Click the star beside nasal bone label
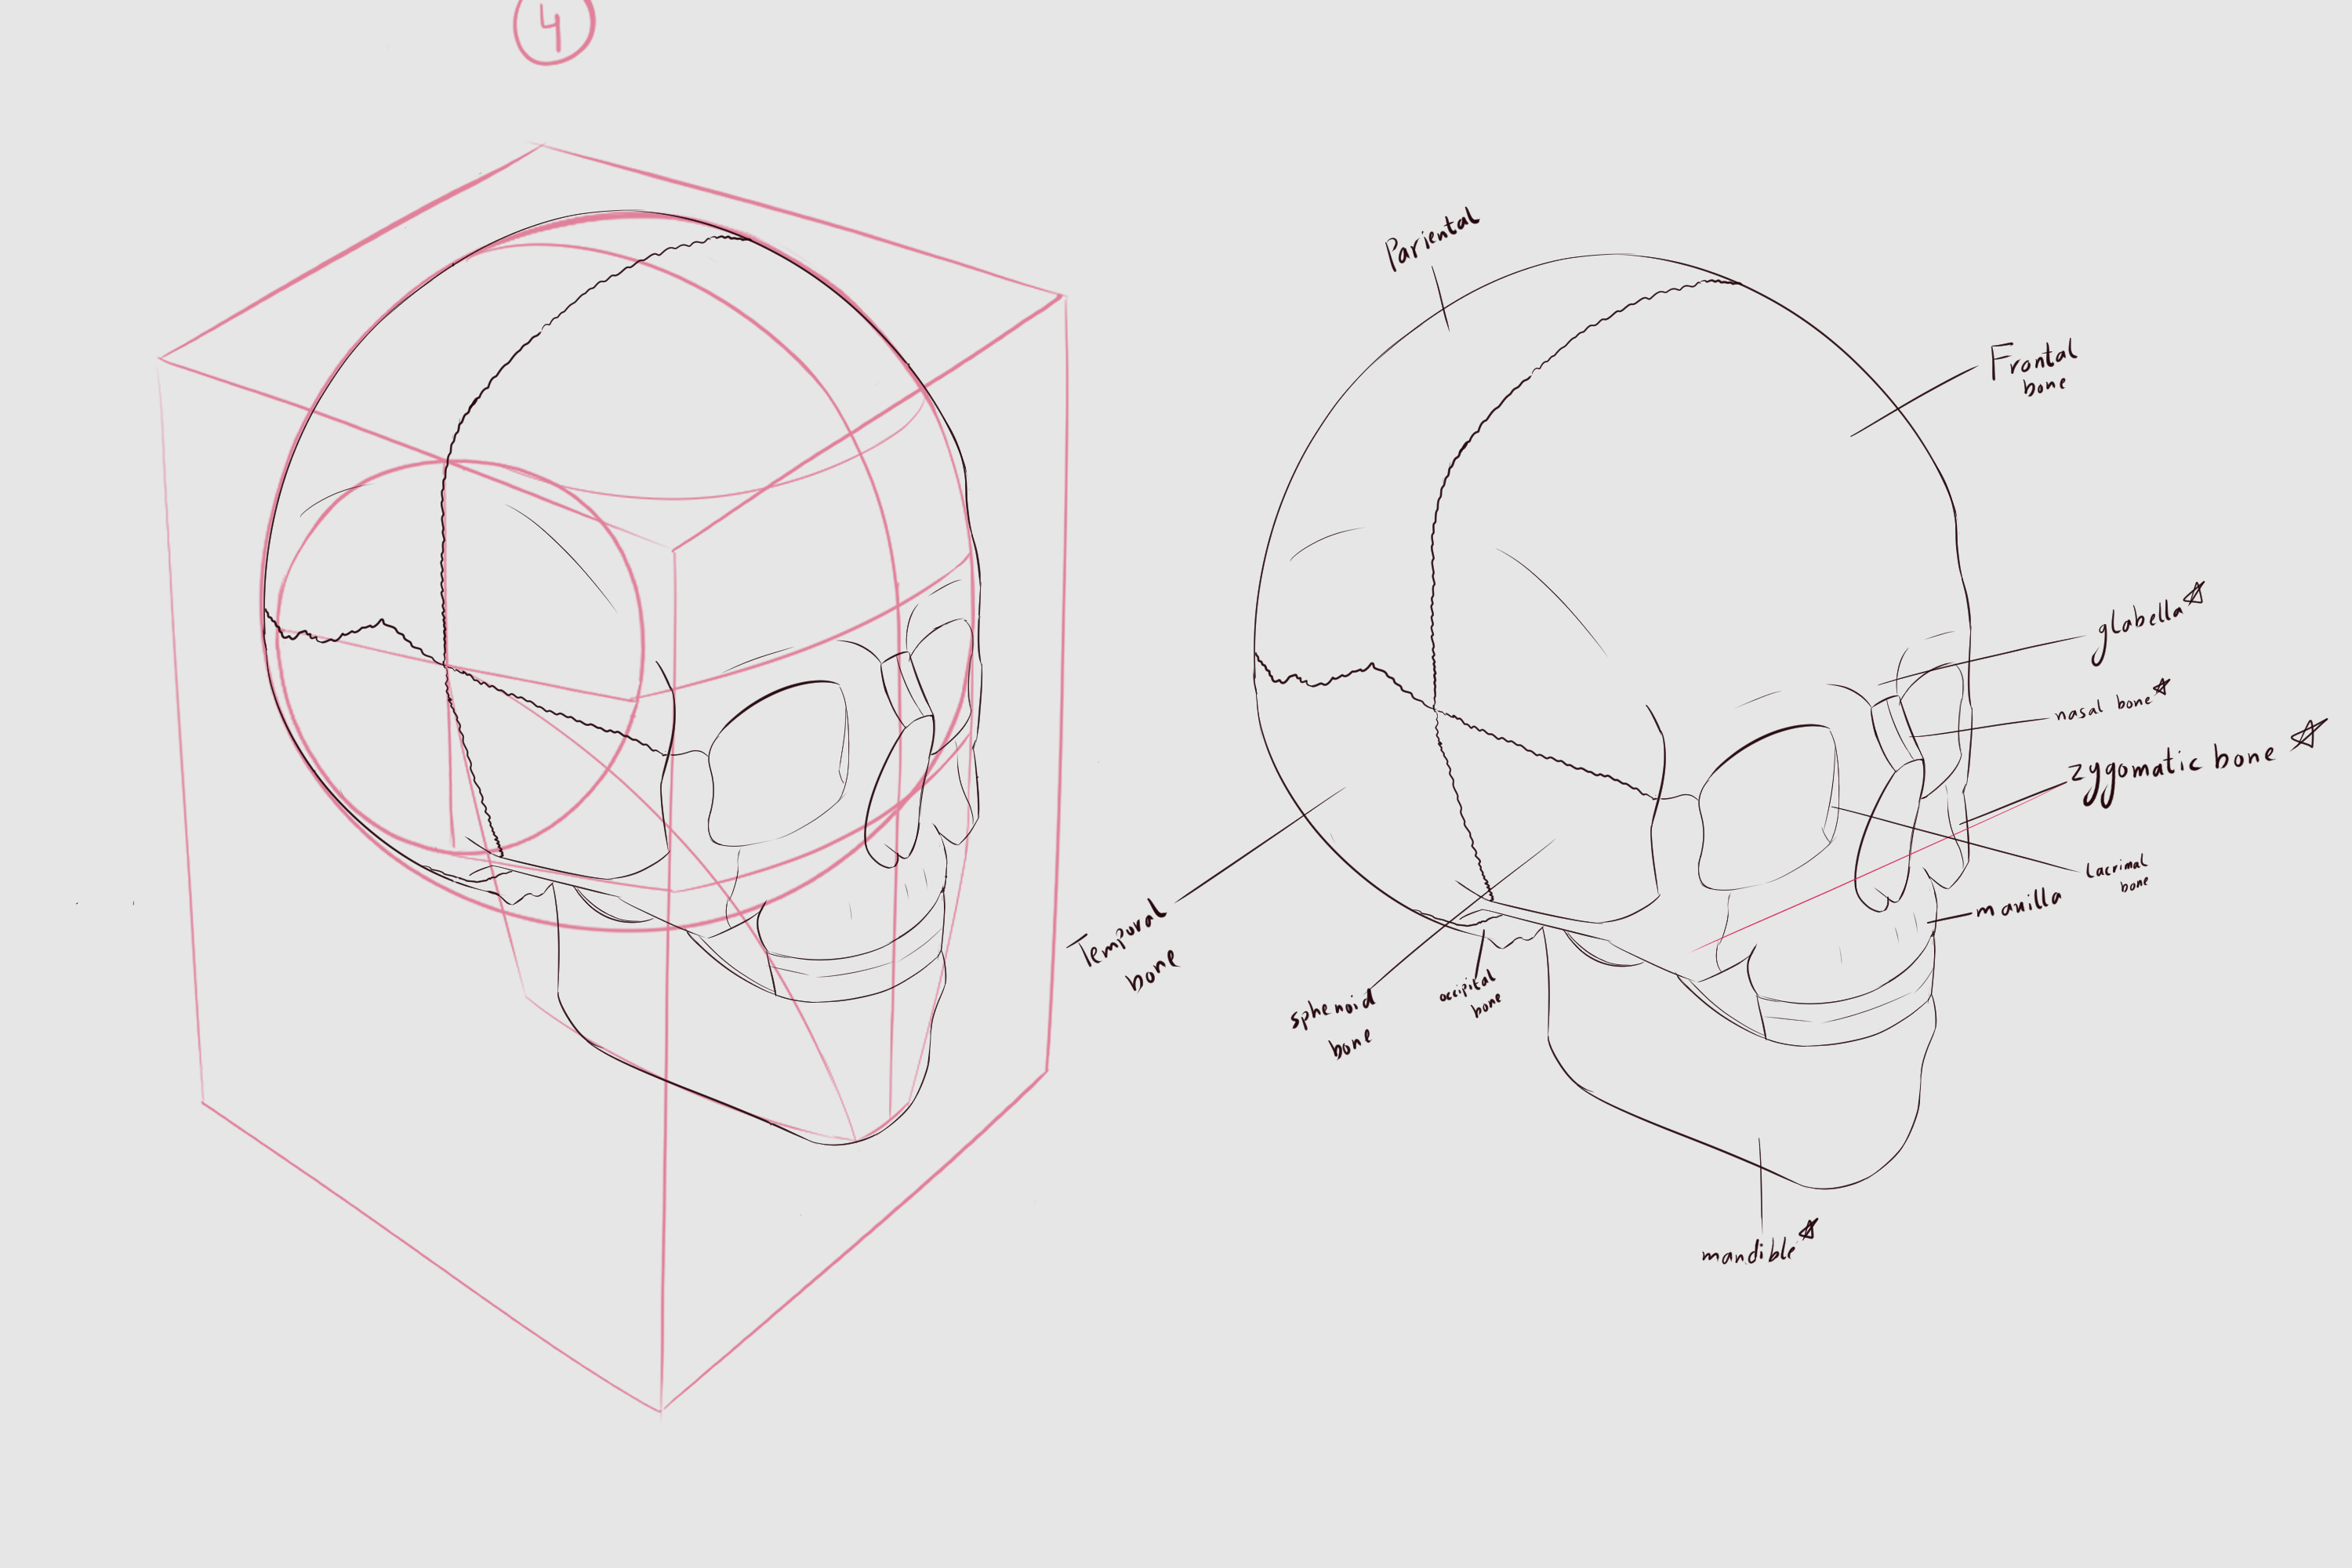 pyautogui.click(x=2162, y=687)
